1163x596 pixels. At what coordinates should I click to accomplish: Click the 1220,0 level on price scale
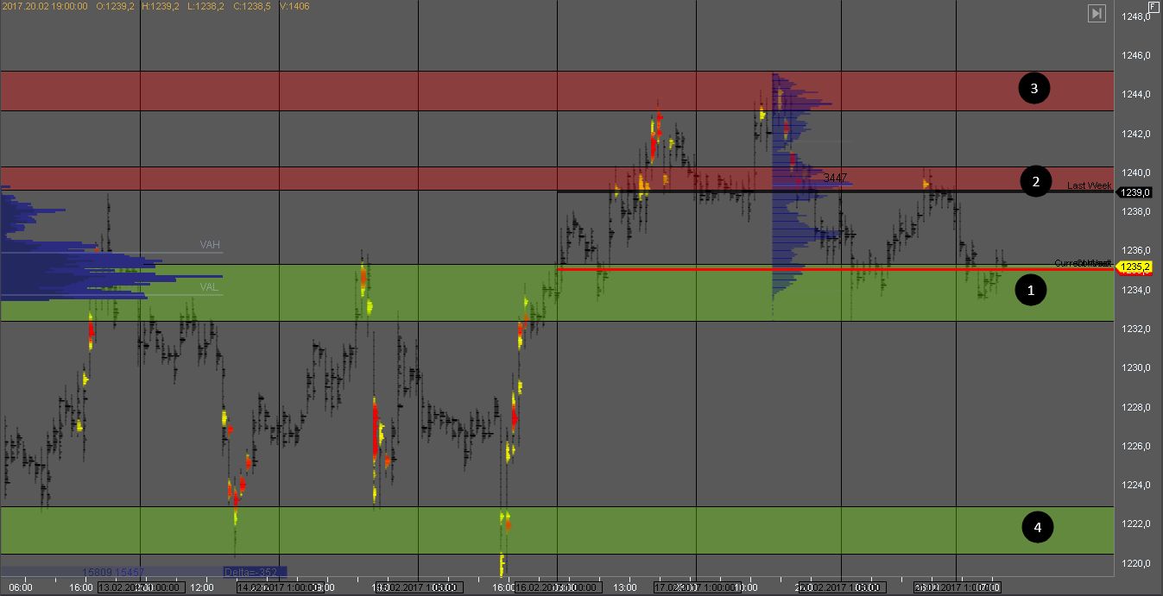[1135, 563]
